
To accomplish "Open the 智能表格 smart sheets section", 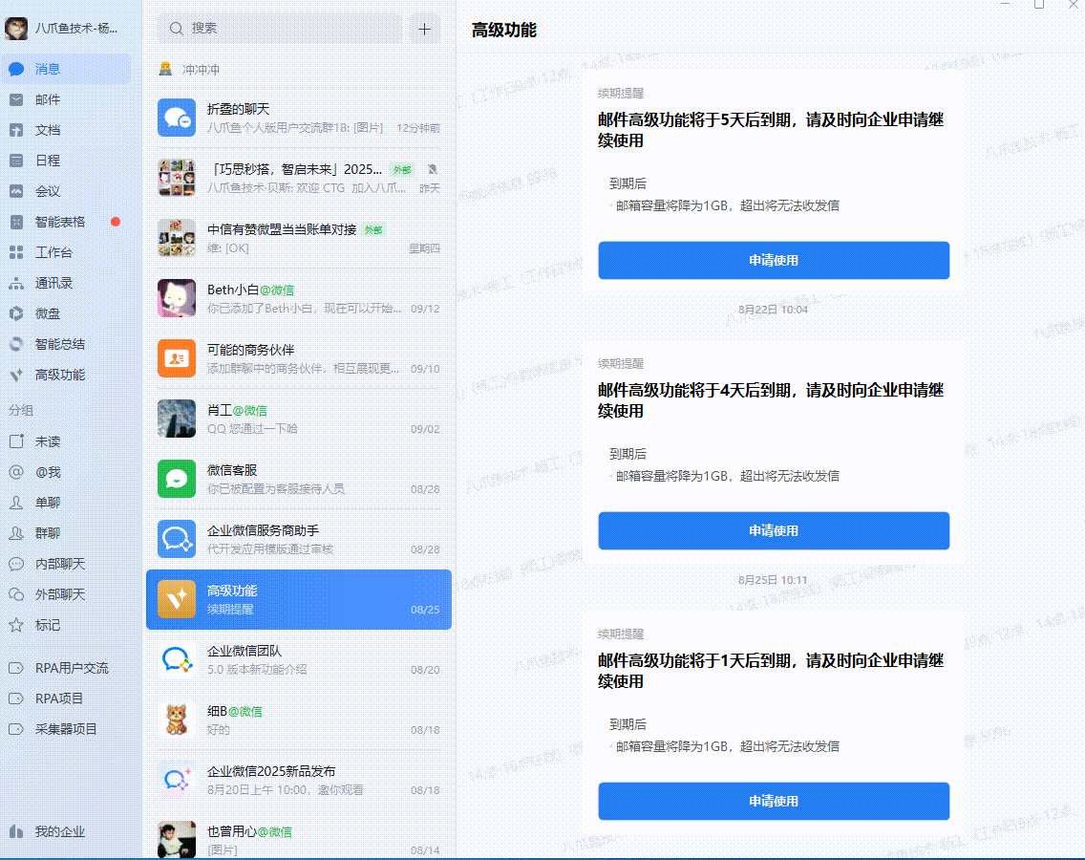I will [66, 222].
